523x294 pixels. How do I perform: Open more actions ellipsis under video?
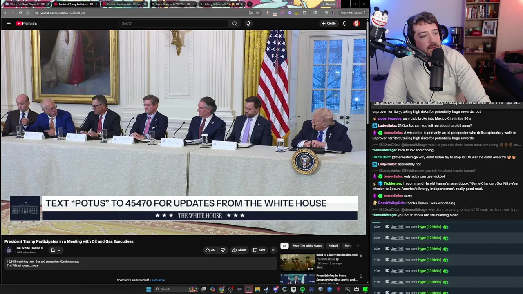point(273,250)
